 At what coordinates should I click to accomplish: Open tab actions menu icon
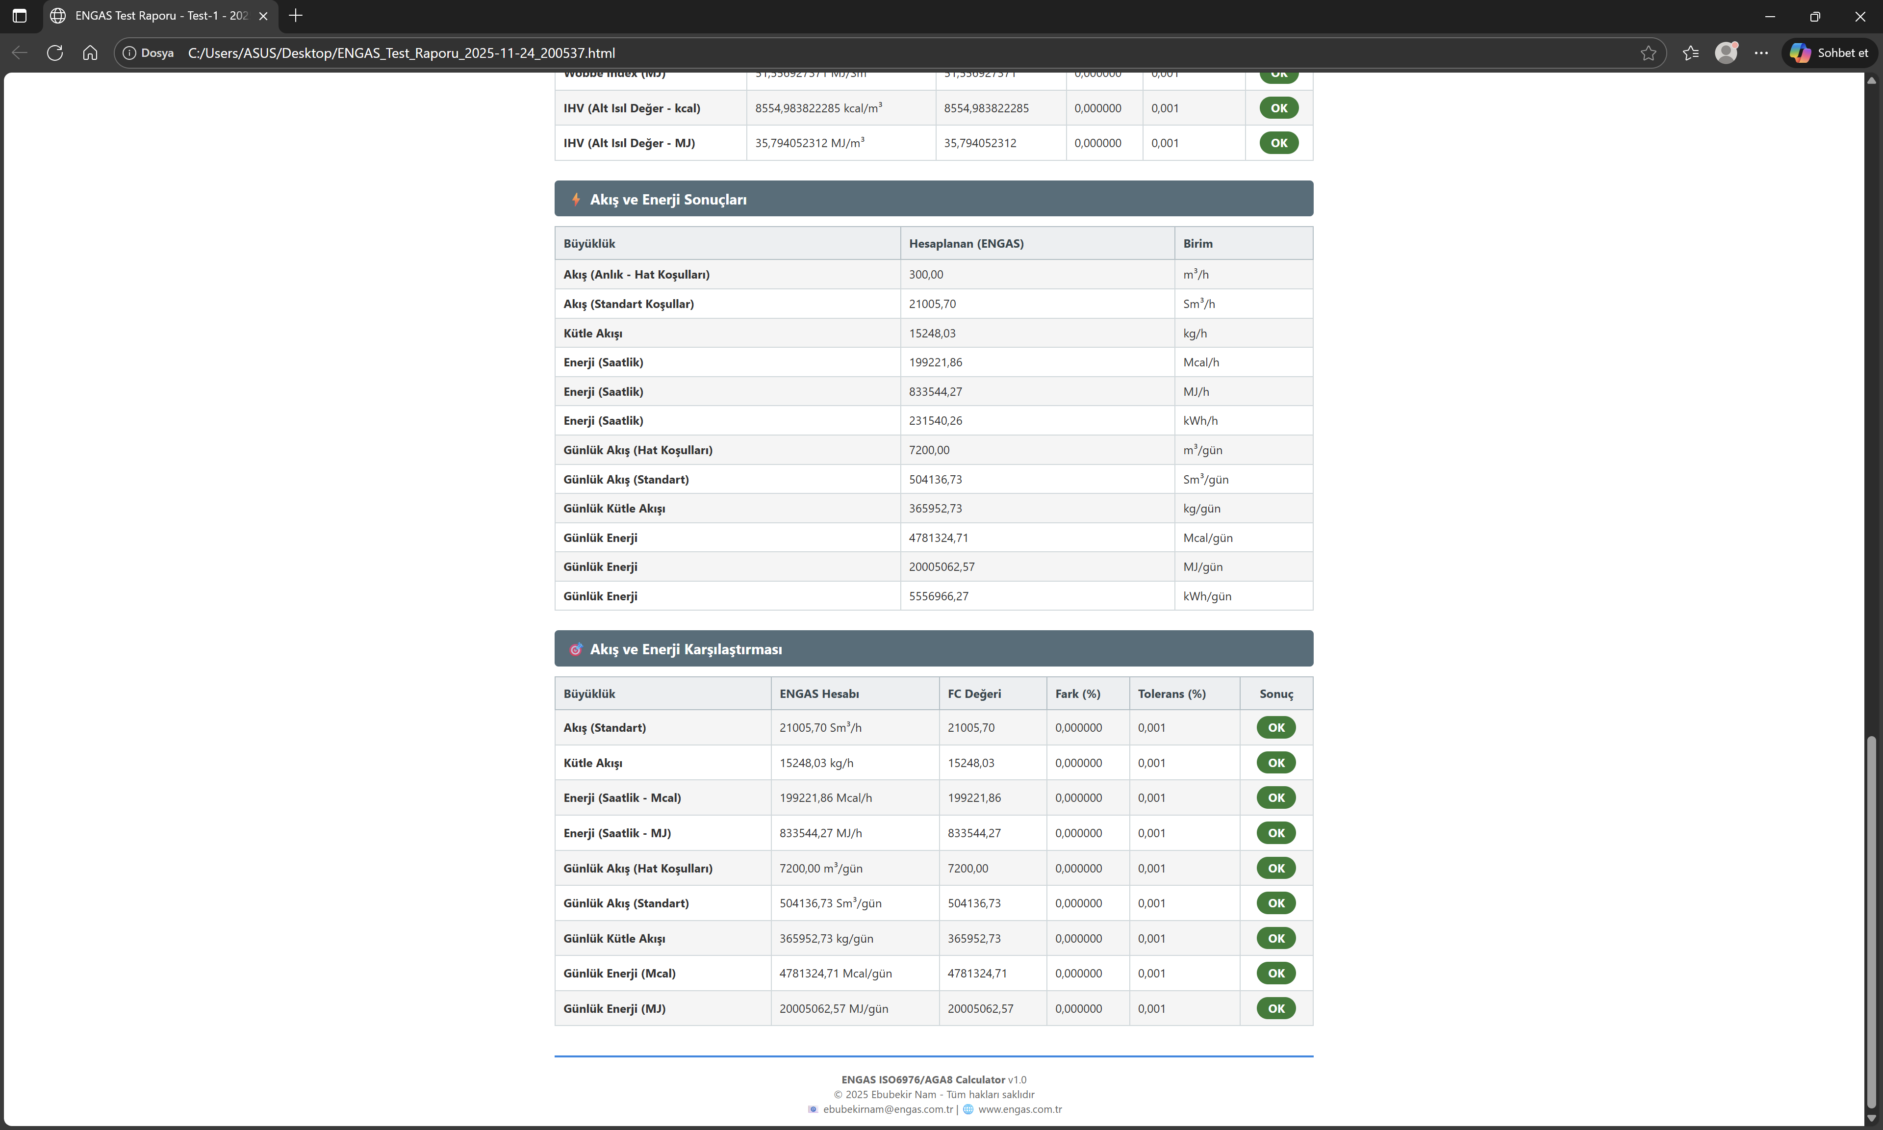(20, 15)
